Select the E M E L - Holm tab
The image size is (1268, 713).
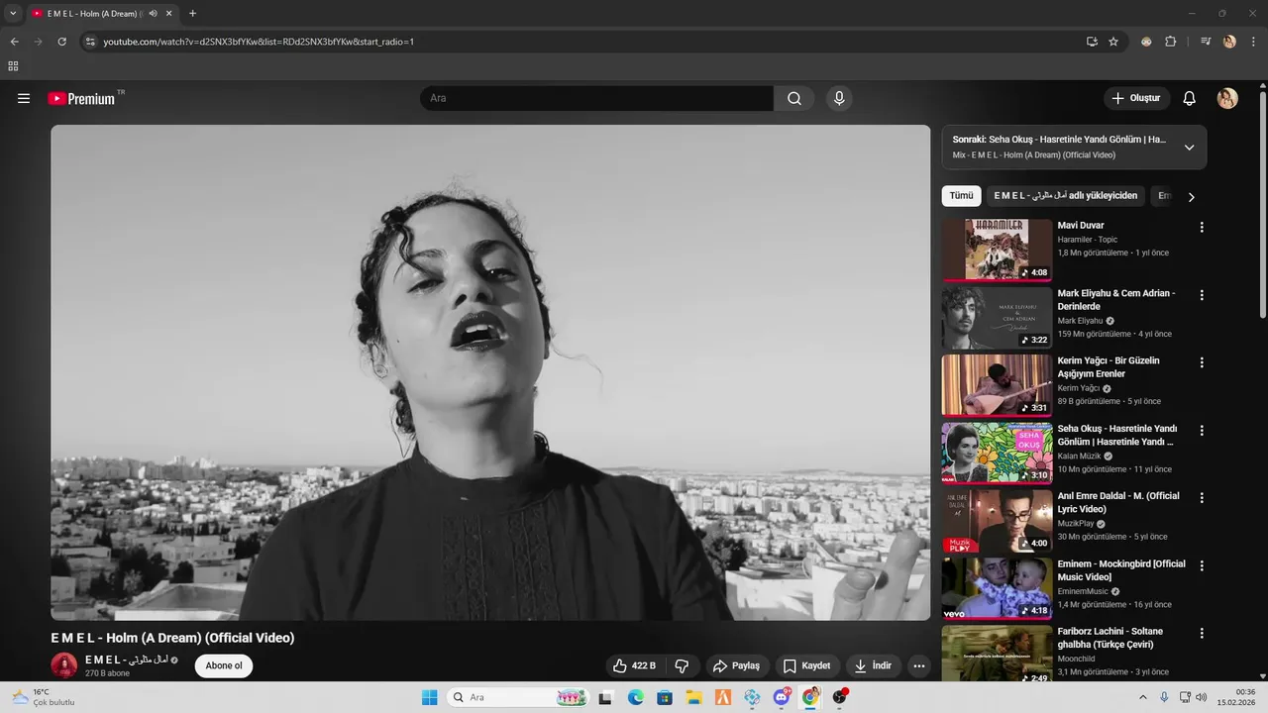pyautogui.click(x=97, y=14)
